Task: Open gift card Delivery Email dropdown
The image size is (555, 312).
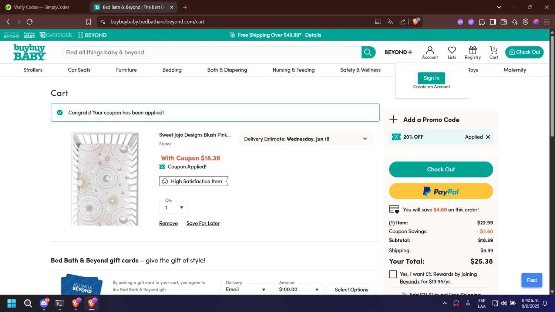Action: [x=245, y=289]
